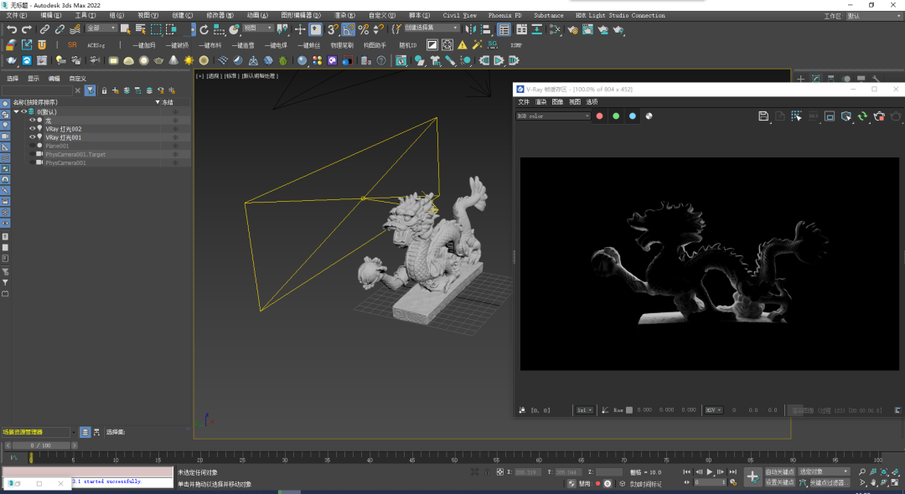
Task: Toggle the green channel in frame buffer
Action: pos(616,116)
